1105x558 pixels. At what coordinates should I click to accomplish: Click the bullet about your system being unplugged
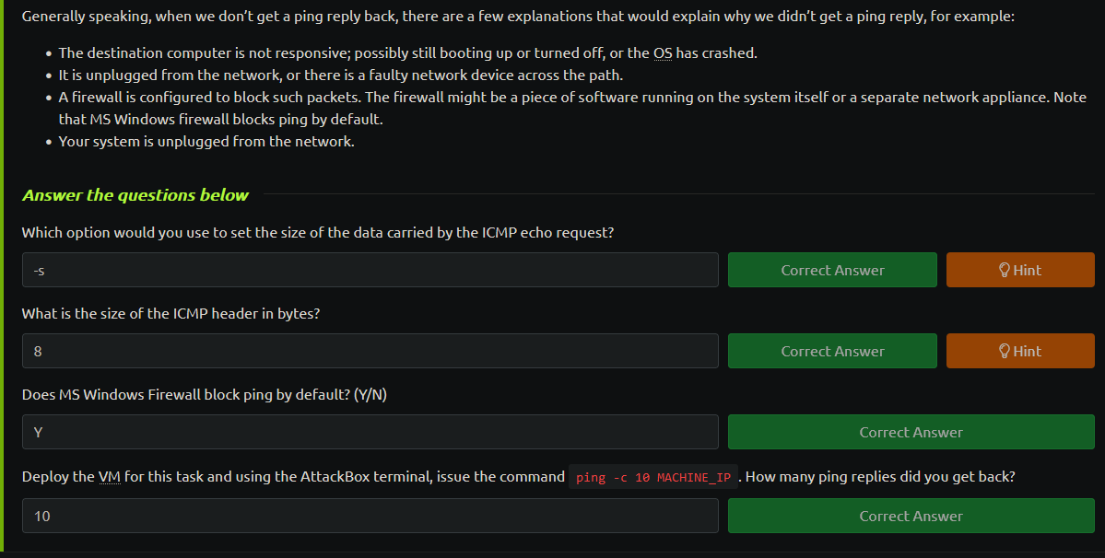pos(206,142)
